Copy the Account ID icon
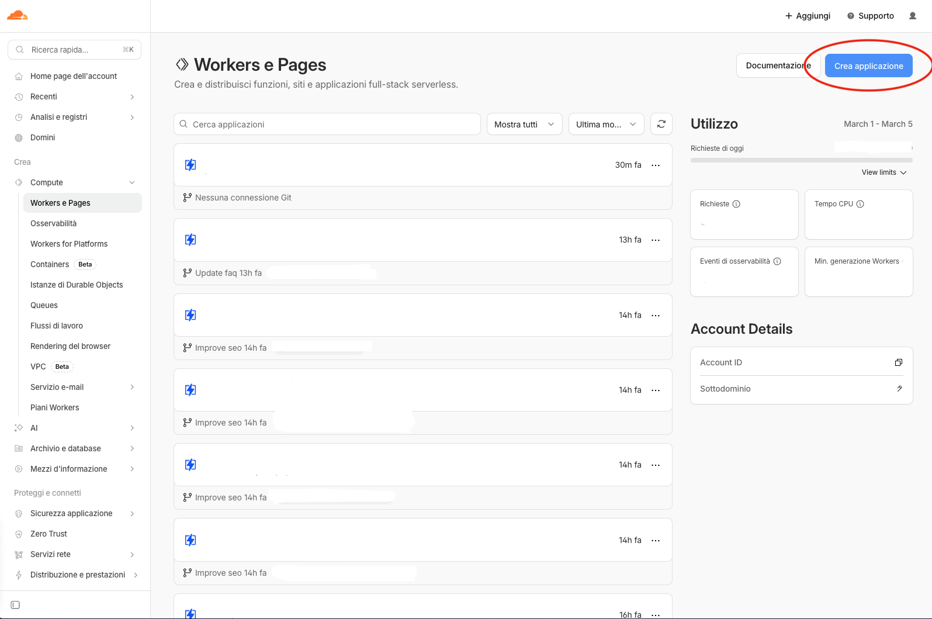The height and width of the screenshot is (619, 932). pos(899,362)
